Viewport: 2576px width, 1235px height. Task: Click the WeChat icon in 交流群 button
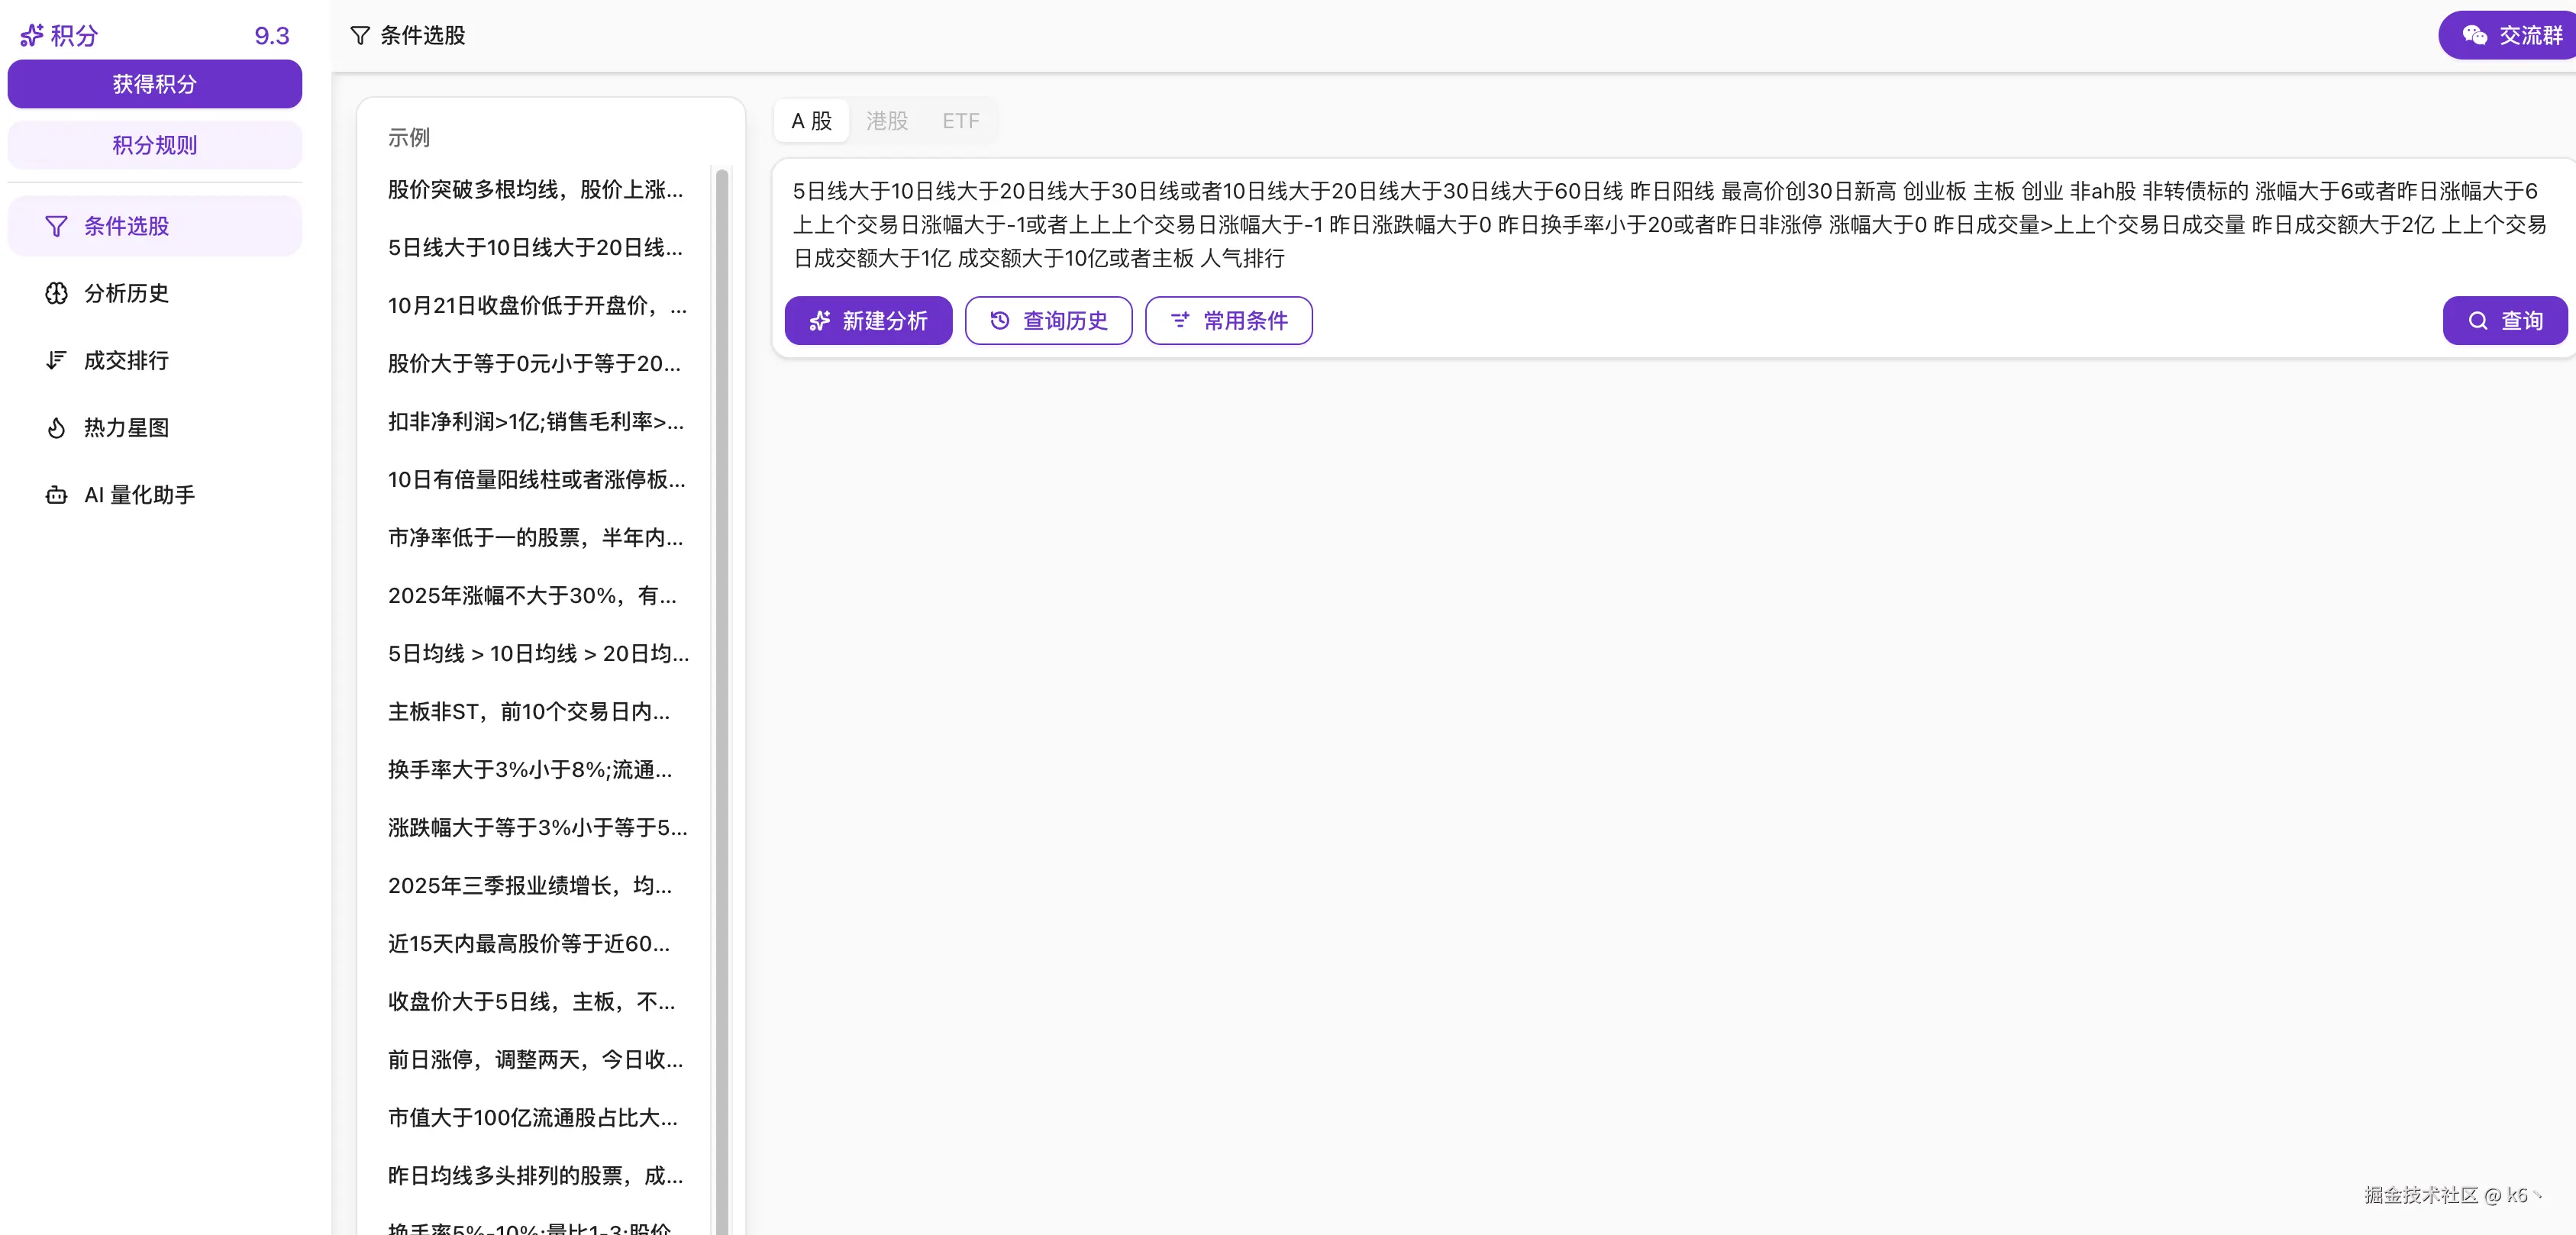tap(2475, 34)
